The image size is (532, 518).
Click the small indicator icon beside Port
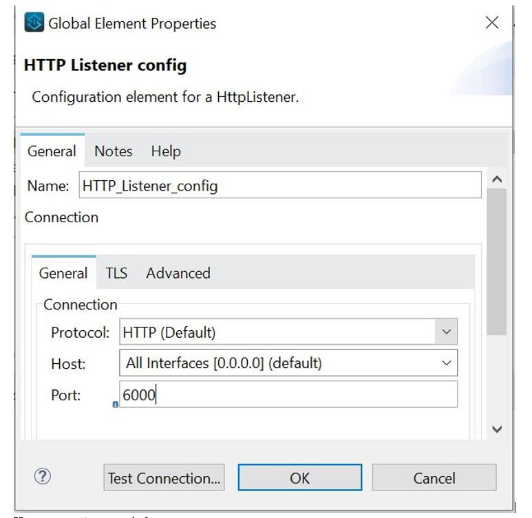click(115, 404)
